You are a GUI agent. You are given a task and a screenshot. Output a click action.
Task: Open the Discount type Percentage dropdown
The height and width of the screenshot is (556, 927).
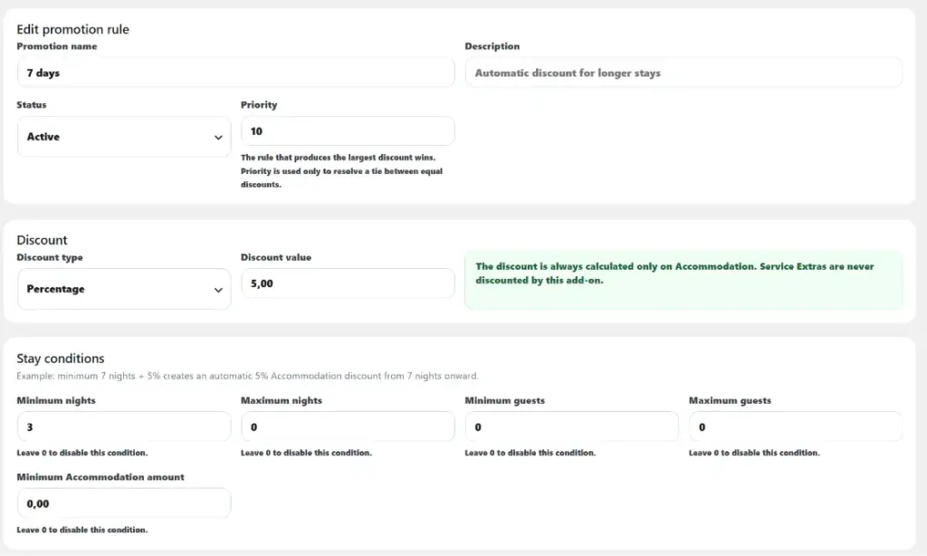[x=124, y=289]
